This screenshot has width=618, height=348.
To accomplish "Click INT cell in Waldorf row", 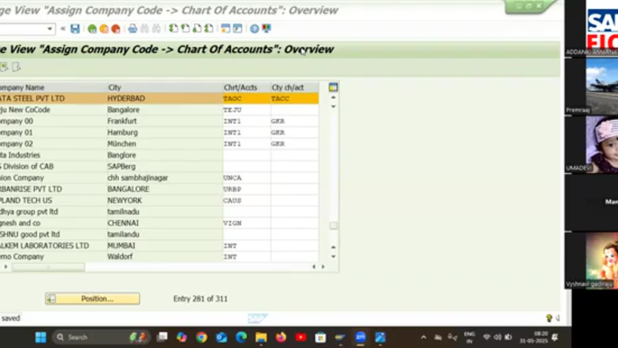I will (x=247, y=257).
